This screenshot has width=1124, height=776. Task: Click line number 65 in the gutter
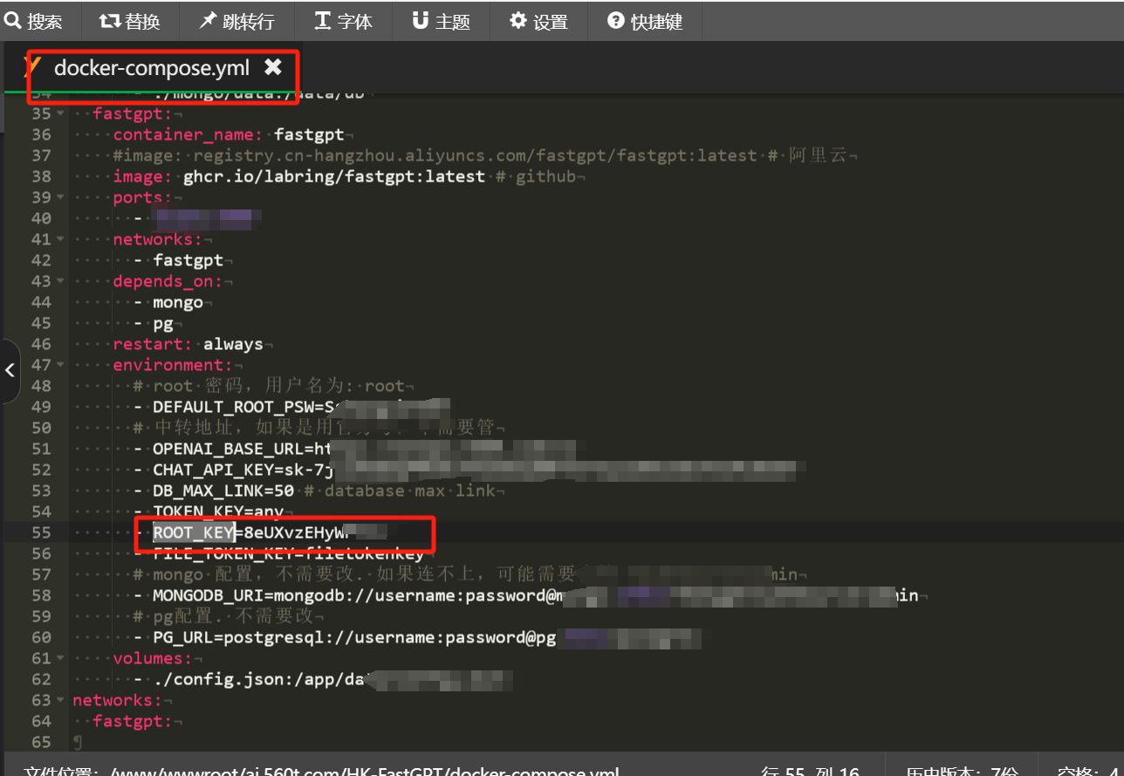(x=41, y=742)
